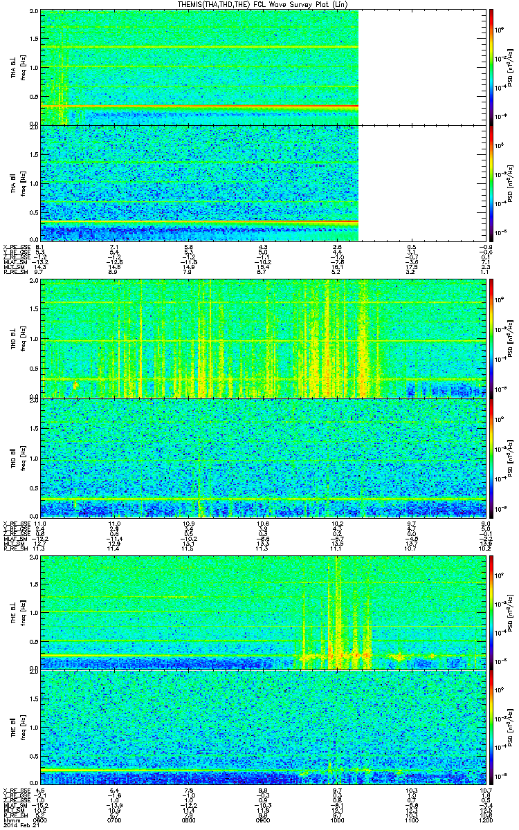
Task: Select the 1000 time tick at bottom
Action: point(337,820)
